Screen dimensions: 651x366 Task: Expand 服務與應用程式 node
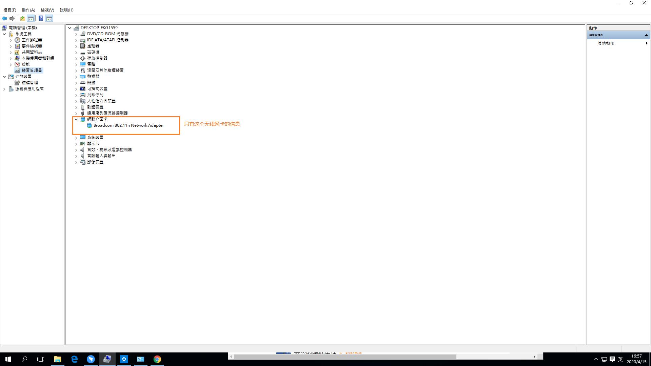[x=4, y=89]
